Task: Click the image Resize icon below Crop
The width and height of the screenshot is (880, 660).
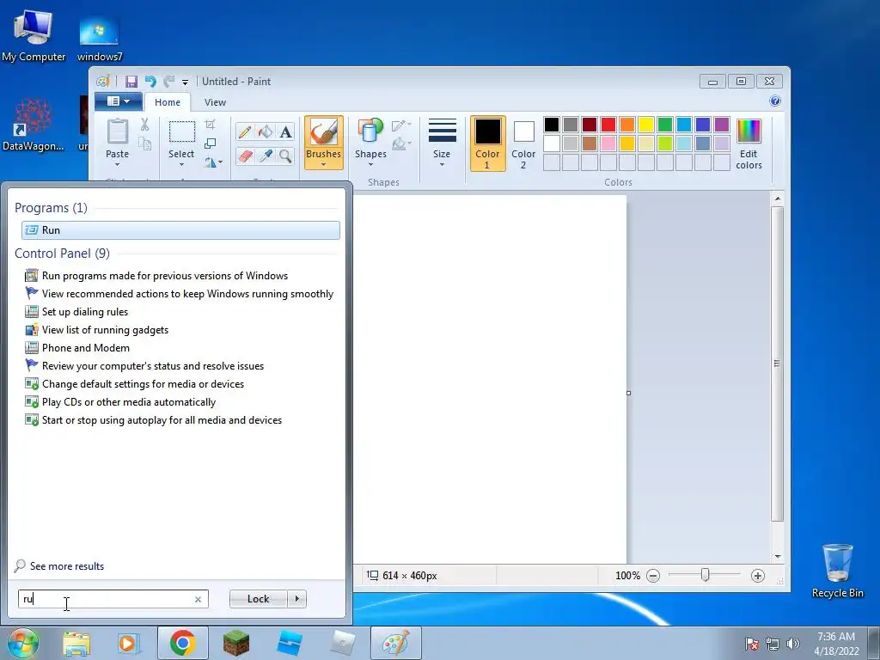Action: [211, 144]
